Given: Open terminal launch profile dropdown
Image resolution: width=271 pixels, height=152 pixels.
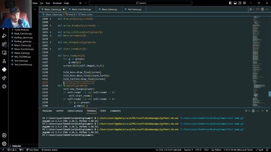Looking at the screenshot, I should [249, 111].
